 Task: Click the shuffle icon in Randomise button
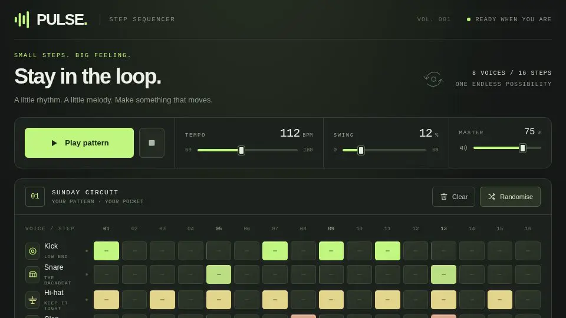coord(492,197)
